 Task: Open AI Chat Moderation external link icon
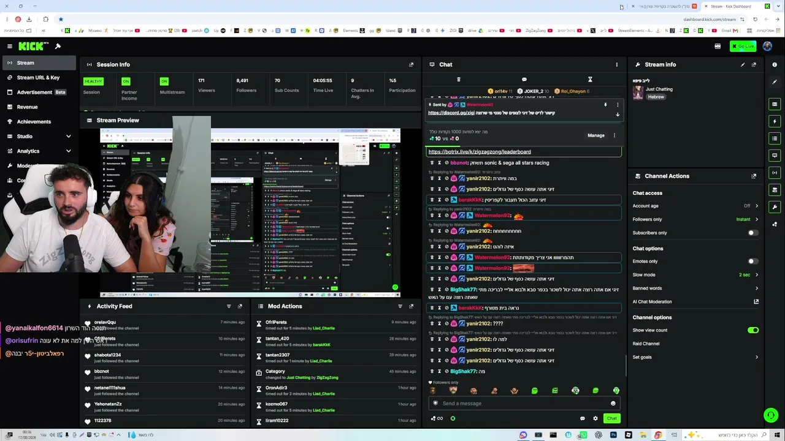(756, 301)
